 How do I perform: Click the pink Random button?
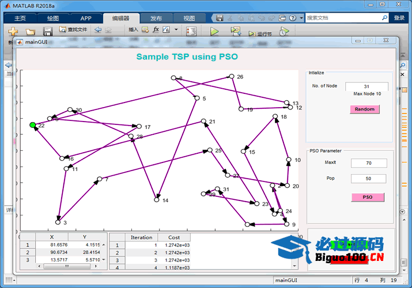364,109
